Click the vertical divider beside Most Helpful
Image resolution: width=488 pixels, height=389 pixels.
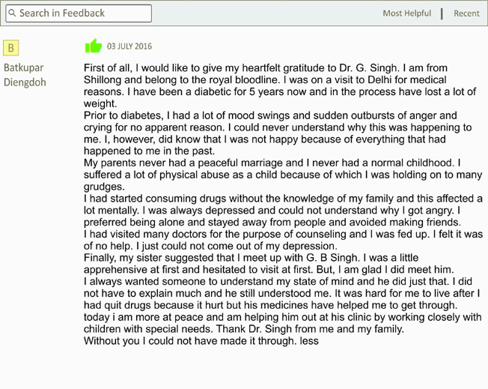(x=442, y=13)
